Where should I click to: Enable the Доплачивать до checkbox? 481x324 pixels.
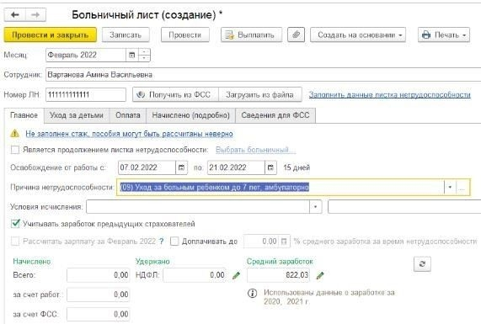[174, 242]
